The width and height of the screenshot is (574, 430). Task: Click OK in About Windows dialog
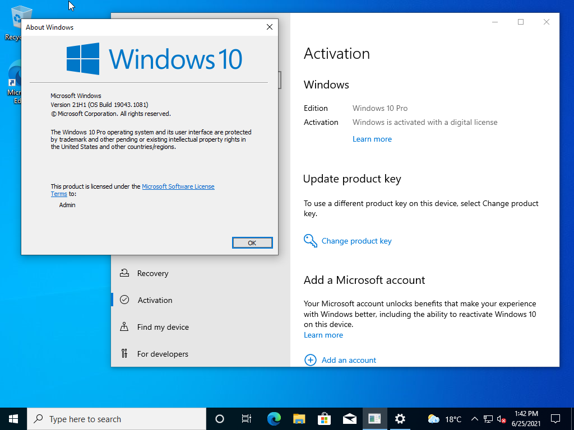252,242
